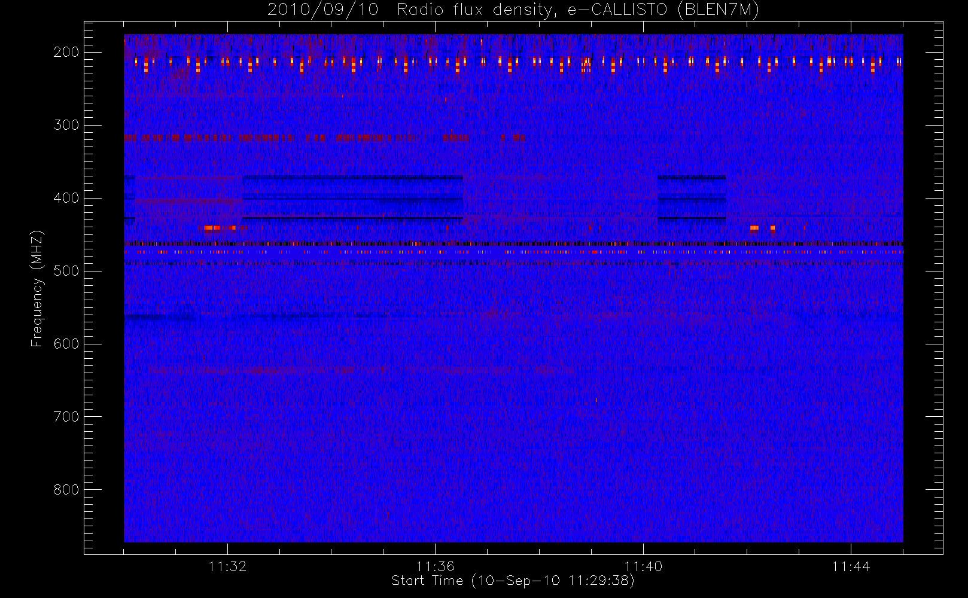The height and width of the screenshot is (598, 968).
Task: Click the 400 frequency tick label
Action: click(66, 198)
